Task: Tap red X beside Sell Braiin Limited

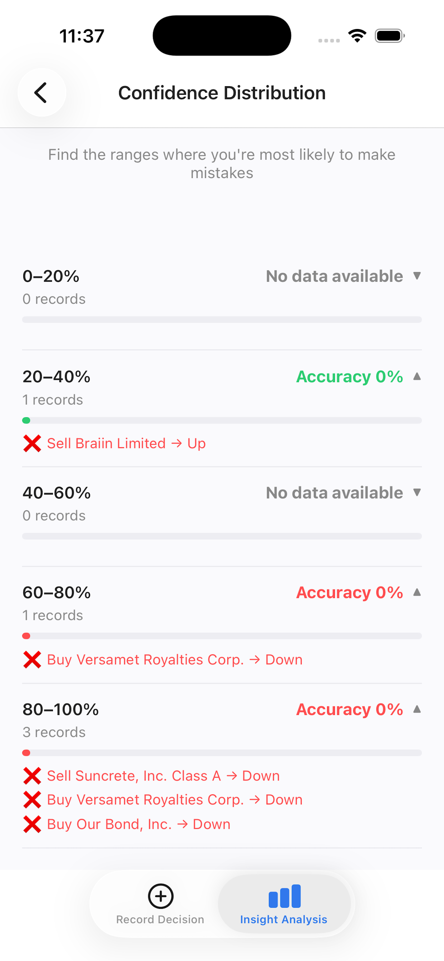Action: pos(32,444)
